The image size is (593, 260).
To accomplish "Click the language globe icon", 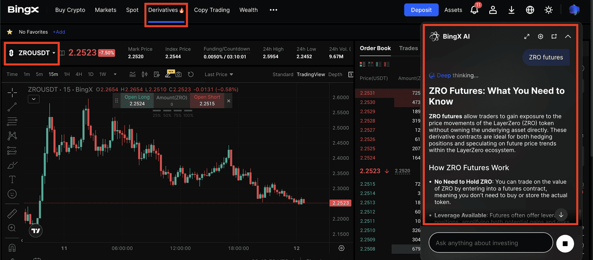I will click(530, 10).
